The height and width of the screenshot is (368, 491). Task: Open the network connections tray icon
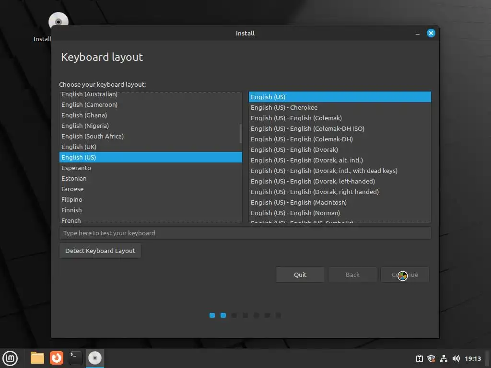444,358
